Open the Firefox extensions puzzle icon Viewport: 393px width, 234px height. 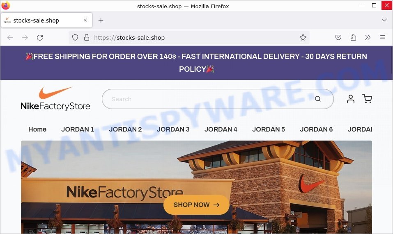click(x=353, y=38)
